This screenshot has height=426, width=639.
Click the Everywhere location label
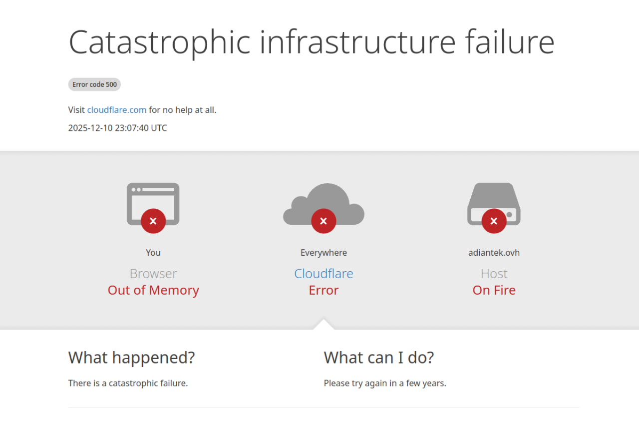(323, 253)
